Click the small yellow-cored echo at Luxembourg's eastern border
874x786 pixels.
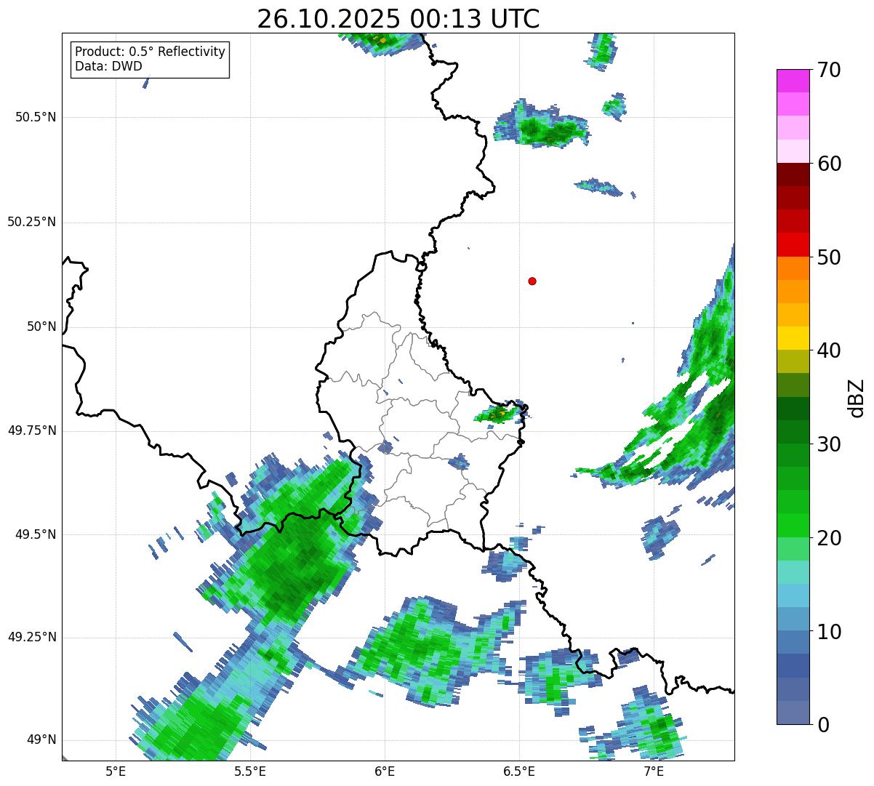pyautogui.click(x=500, y=414)
